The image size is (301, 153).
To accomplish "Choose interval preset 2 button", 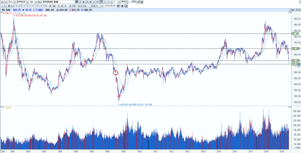I will coord(105,2).
